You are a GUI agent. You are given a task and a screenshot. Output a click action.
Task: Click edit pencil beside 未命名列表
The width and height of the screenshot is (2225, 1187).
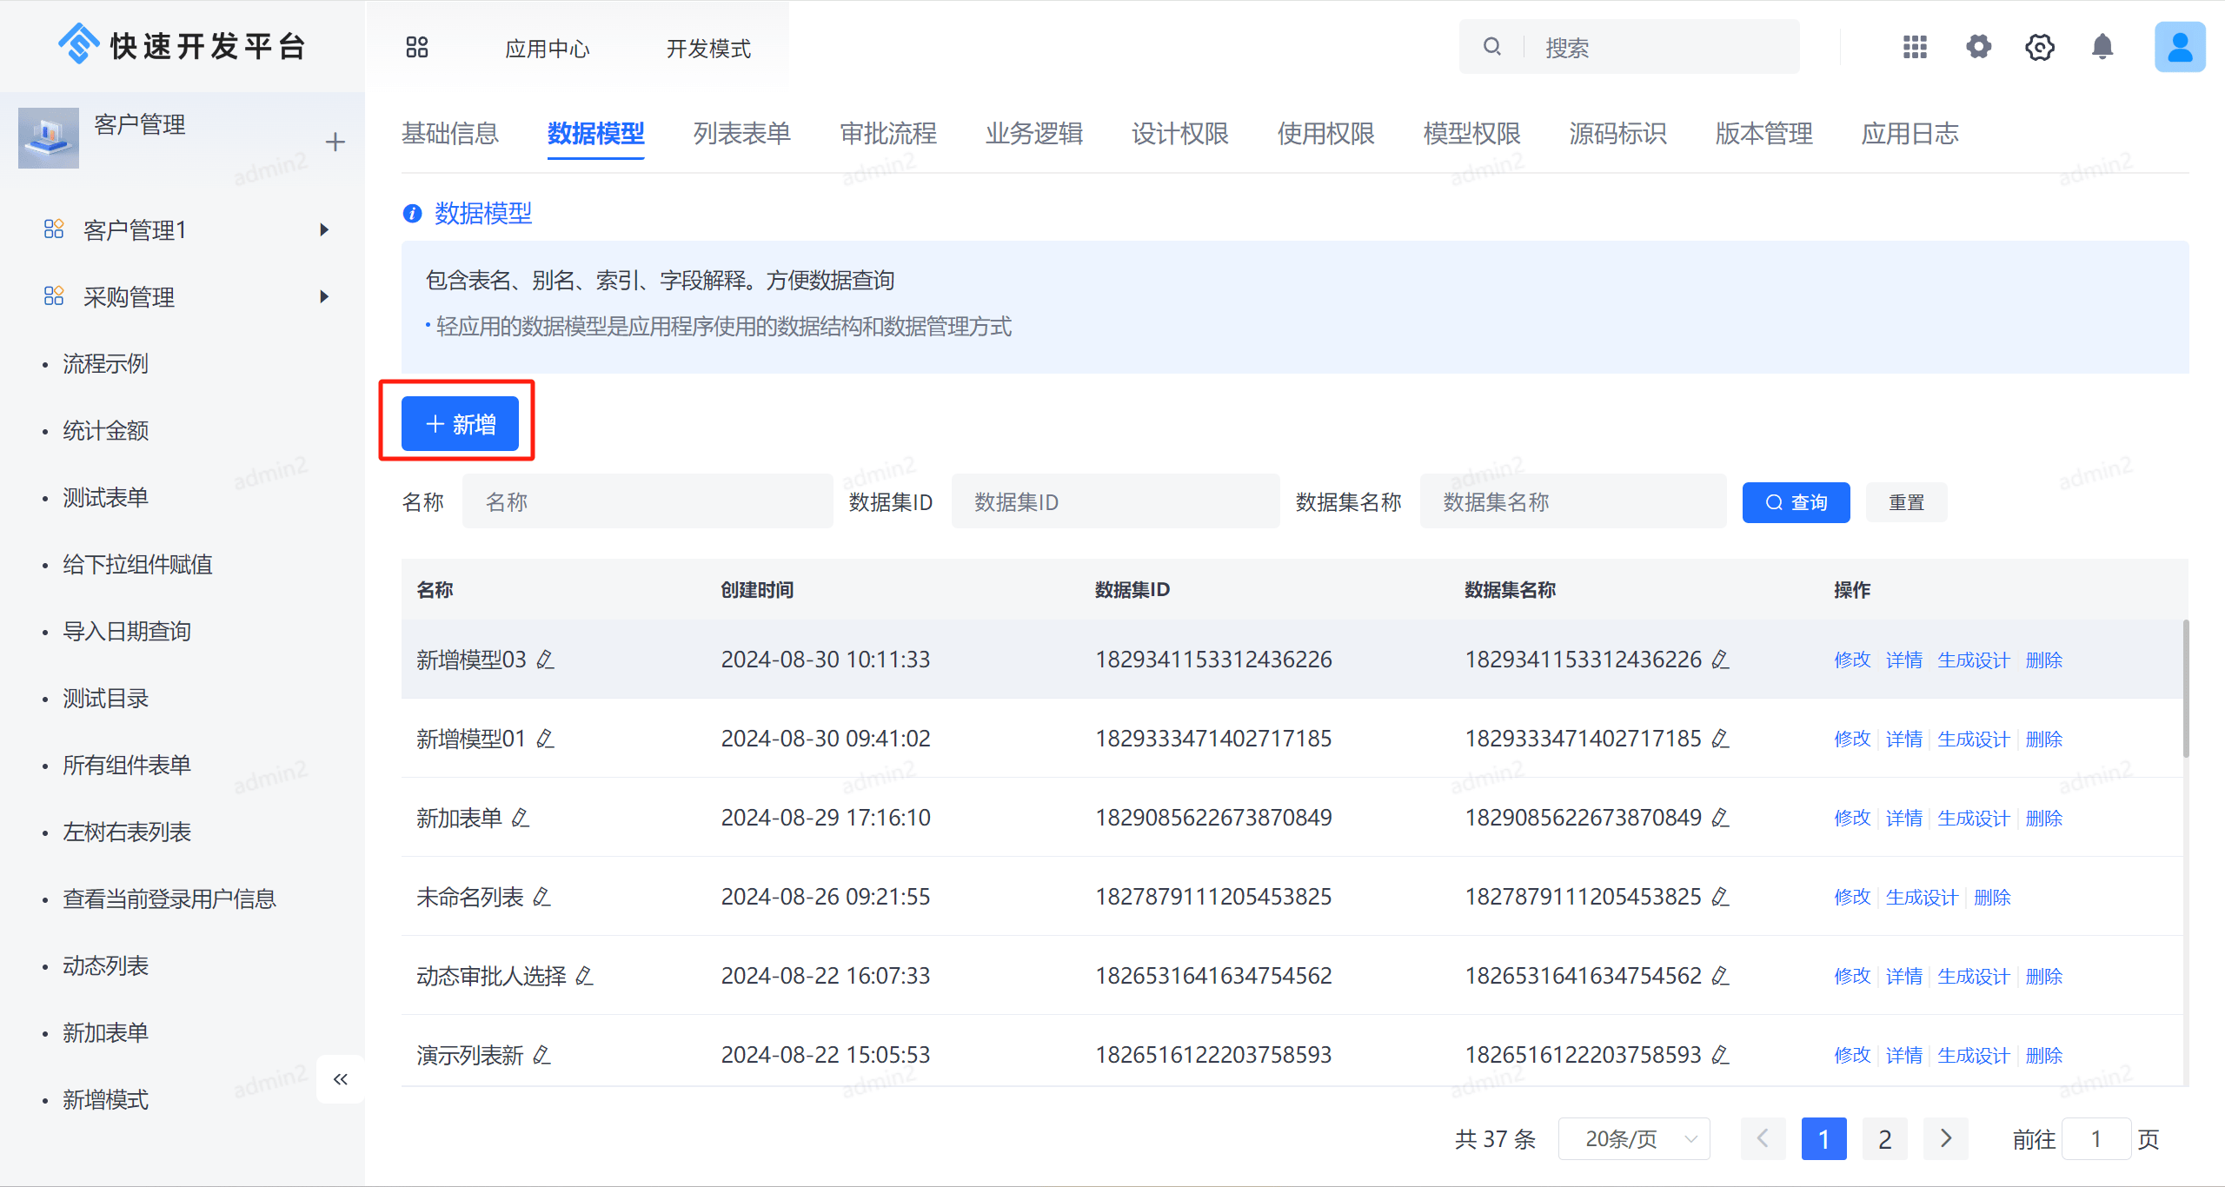point(542,897)
